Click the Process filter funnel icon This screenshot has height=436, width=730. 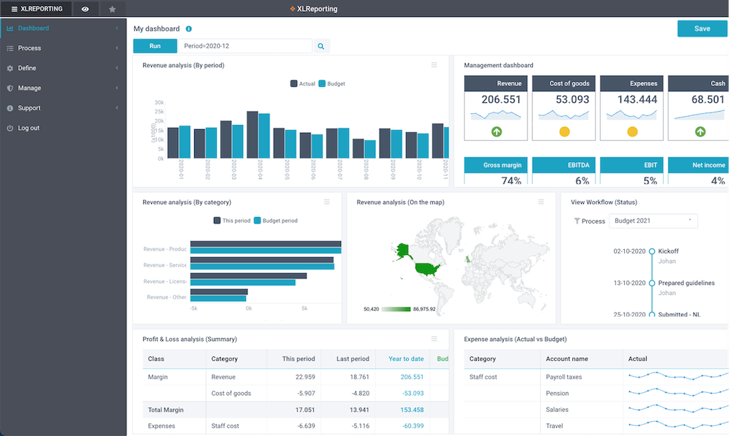coord(577,221)
